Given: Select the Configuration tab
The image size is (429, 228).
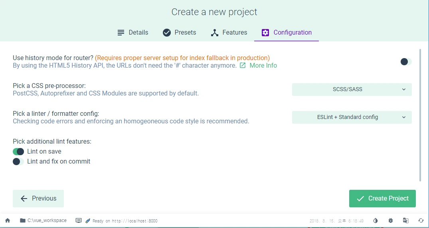Looking at the screenshot, I should [287, 33].
